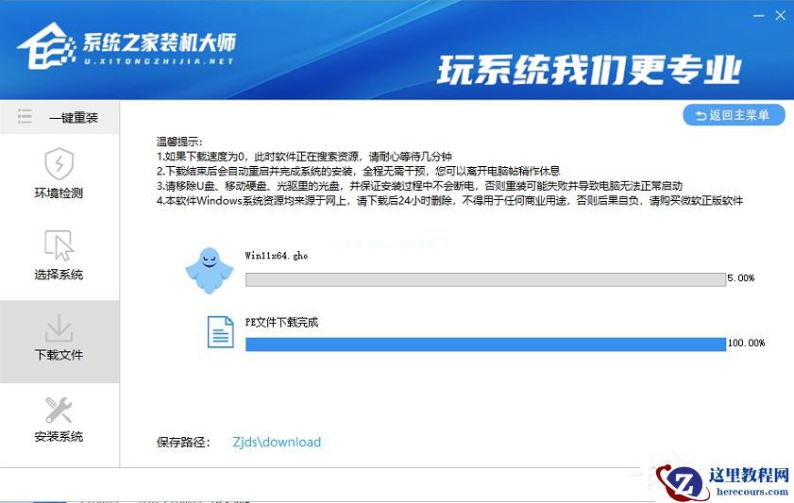Minimize the installer window

coord(758,16)
